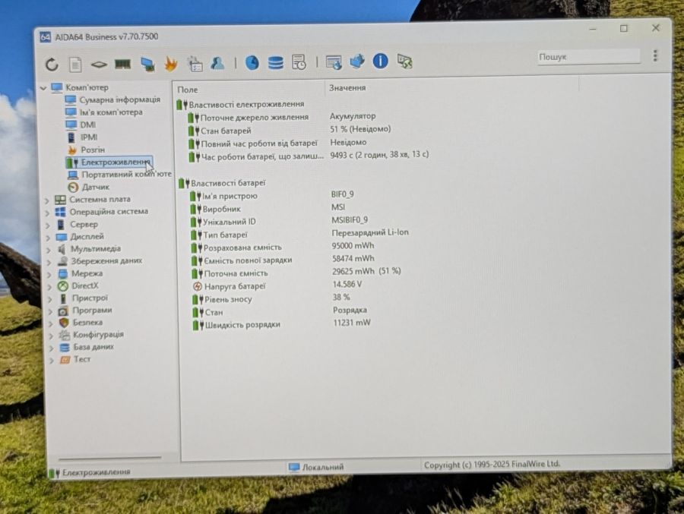Screen dimensions: 684x514
Task: Click the blue info circle icon
Action: coord(381,61)
